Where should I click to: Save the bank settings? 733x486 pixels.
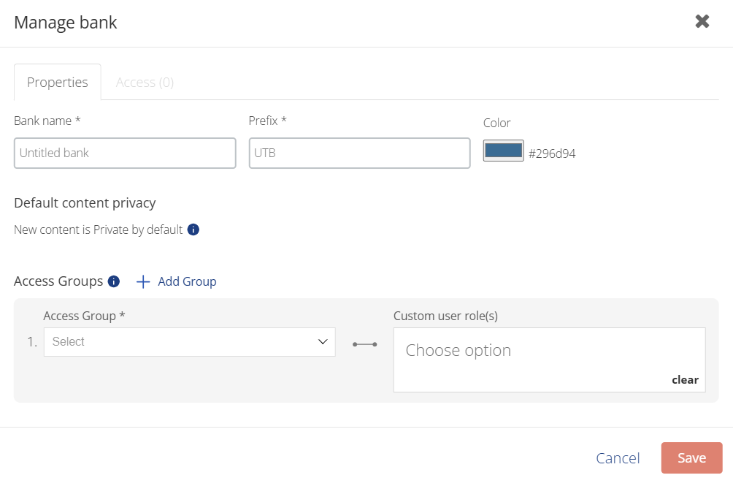click(692, 458)
